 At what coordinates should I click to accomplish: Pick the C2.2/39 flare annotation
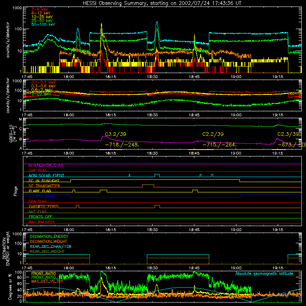(x=213, y=134)
